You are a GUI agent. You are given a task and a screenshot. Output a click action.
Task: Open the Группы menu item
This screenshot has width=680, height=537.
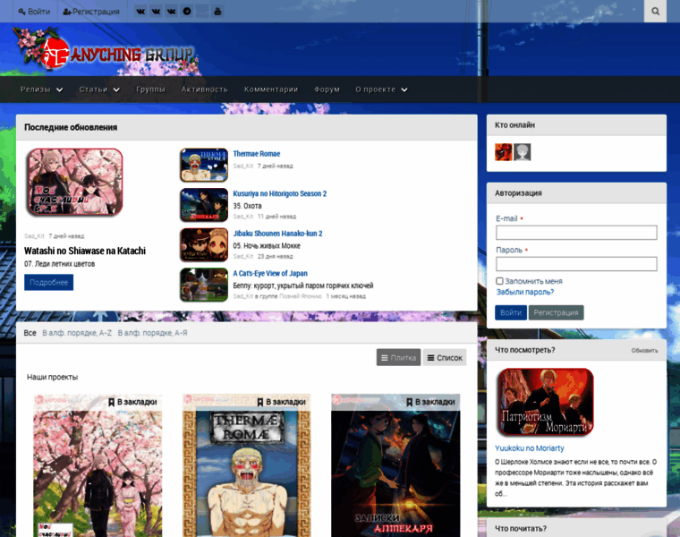(x=150, y=89)
